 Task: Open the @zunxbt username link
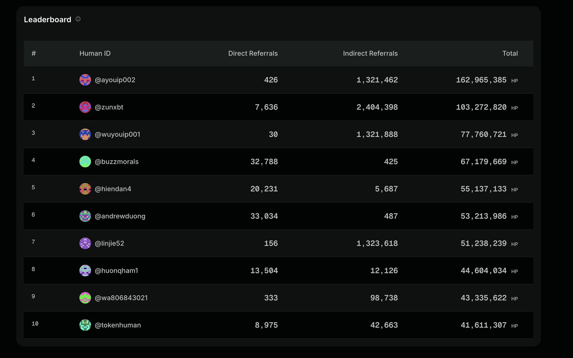click(x=109, y=107)
